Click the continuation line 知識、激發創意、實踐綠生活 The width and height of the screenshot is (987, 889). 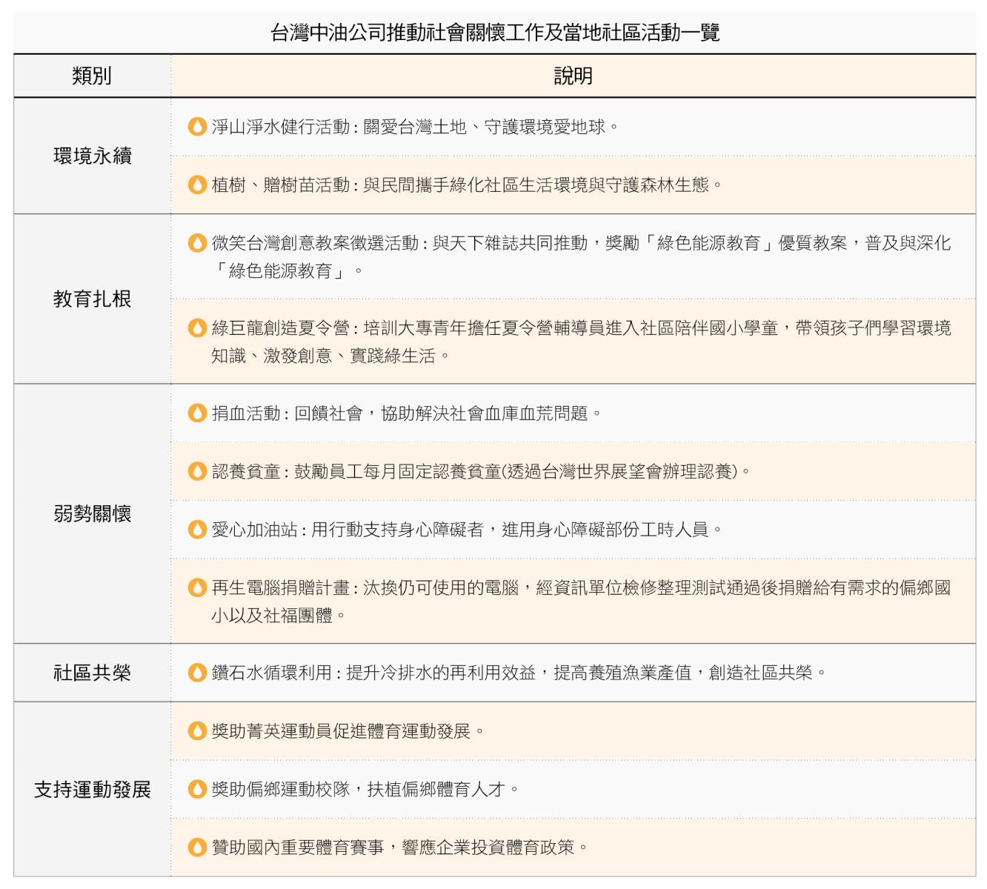(330, 356)
